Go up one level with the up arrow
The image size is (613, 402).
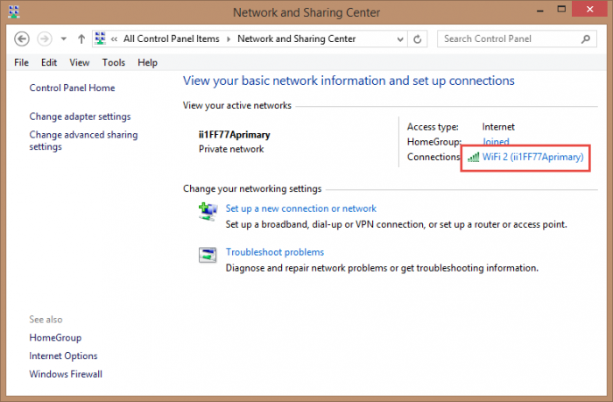tap(81, 39)
